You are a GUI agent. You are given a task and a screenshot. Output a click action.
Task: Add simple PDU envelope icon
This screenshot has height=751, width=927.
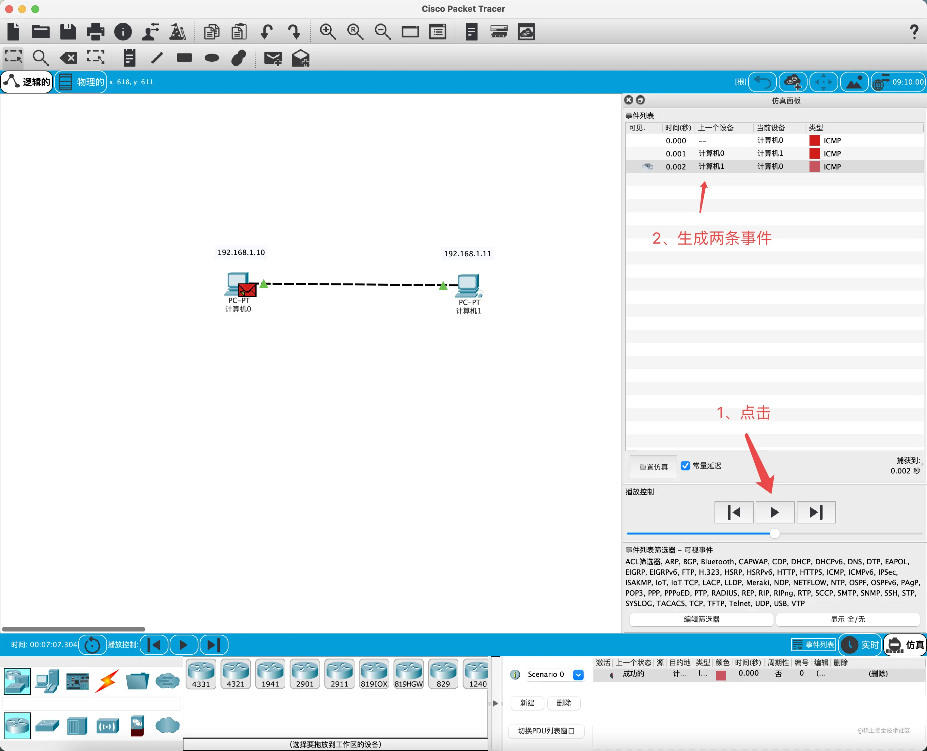coord(273,57)
